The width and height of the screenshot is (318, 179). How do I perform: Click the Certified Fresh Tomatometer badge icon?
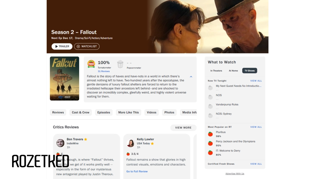[x=91, y=64]
